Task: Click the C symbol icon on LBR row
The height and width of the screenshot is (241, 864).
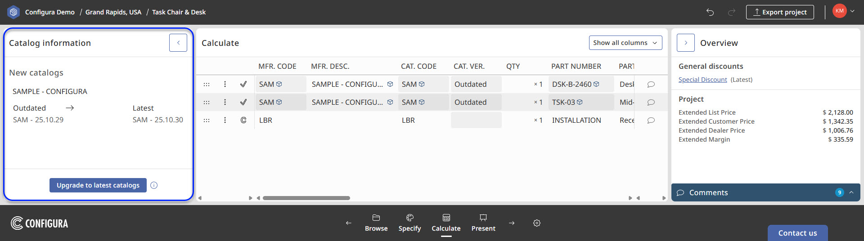Action: pyautogui.click(x=243, y=120)
